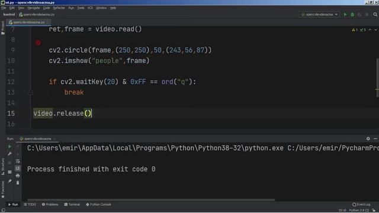Click the editor vertical scrollbar

pyautogui.click(x=377, y=78)
